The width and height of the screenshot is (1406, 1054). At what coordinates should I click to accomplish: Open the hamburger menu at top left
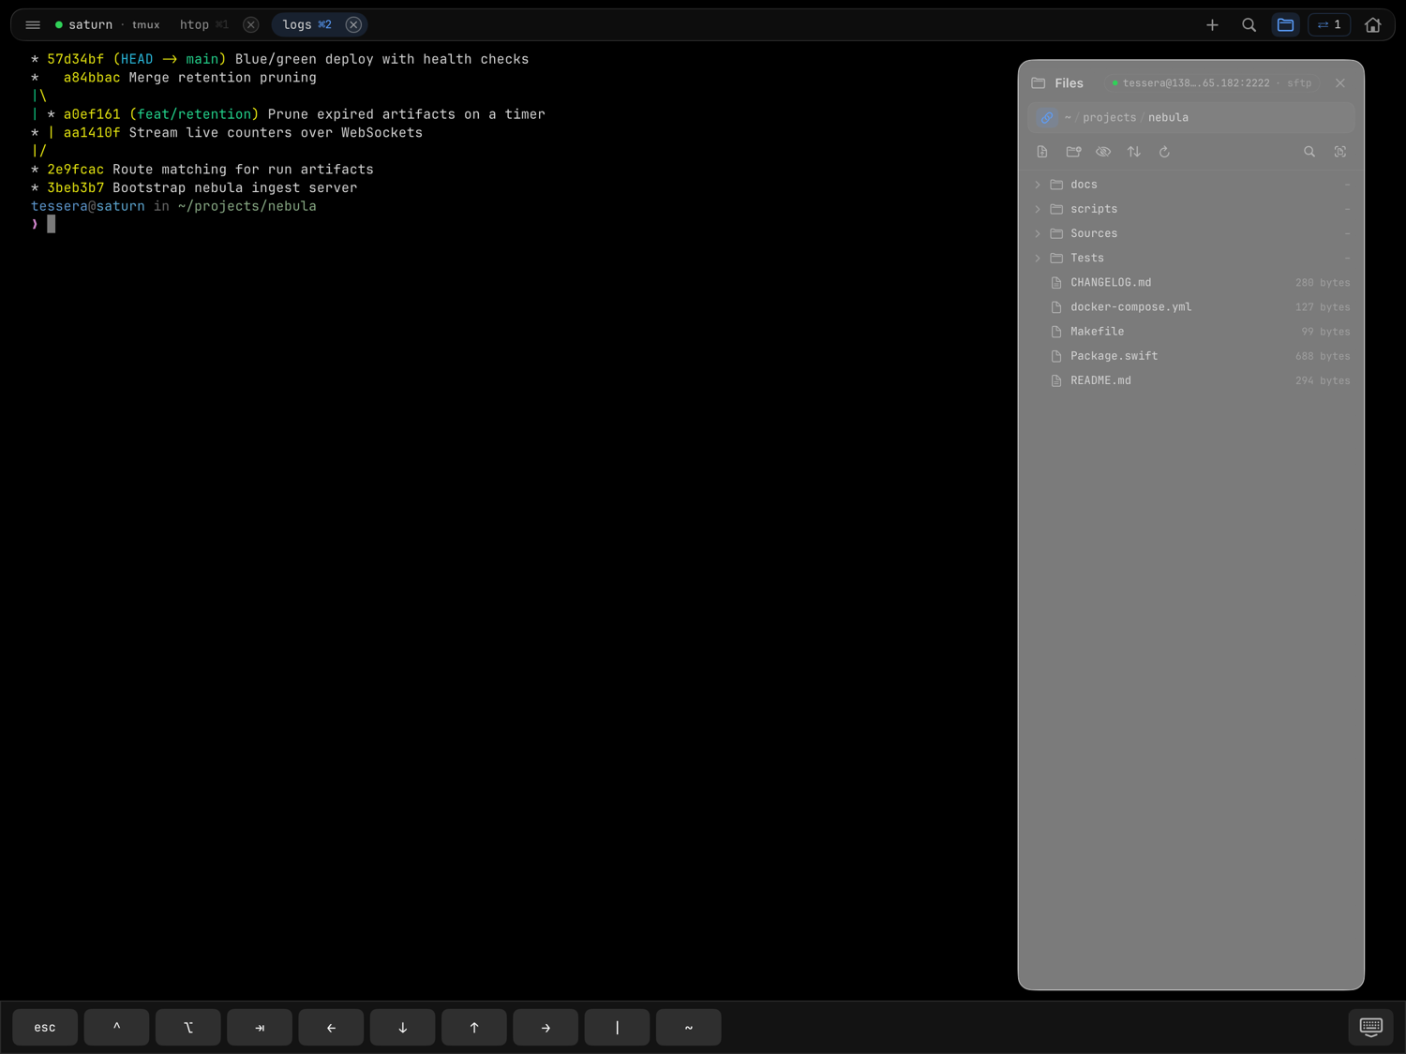coord(33,25)
